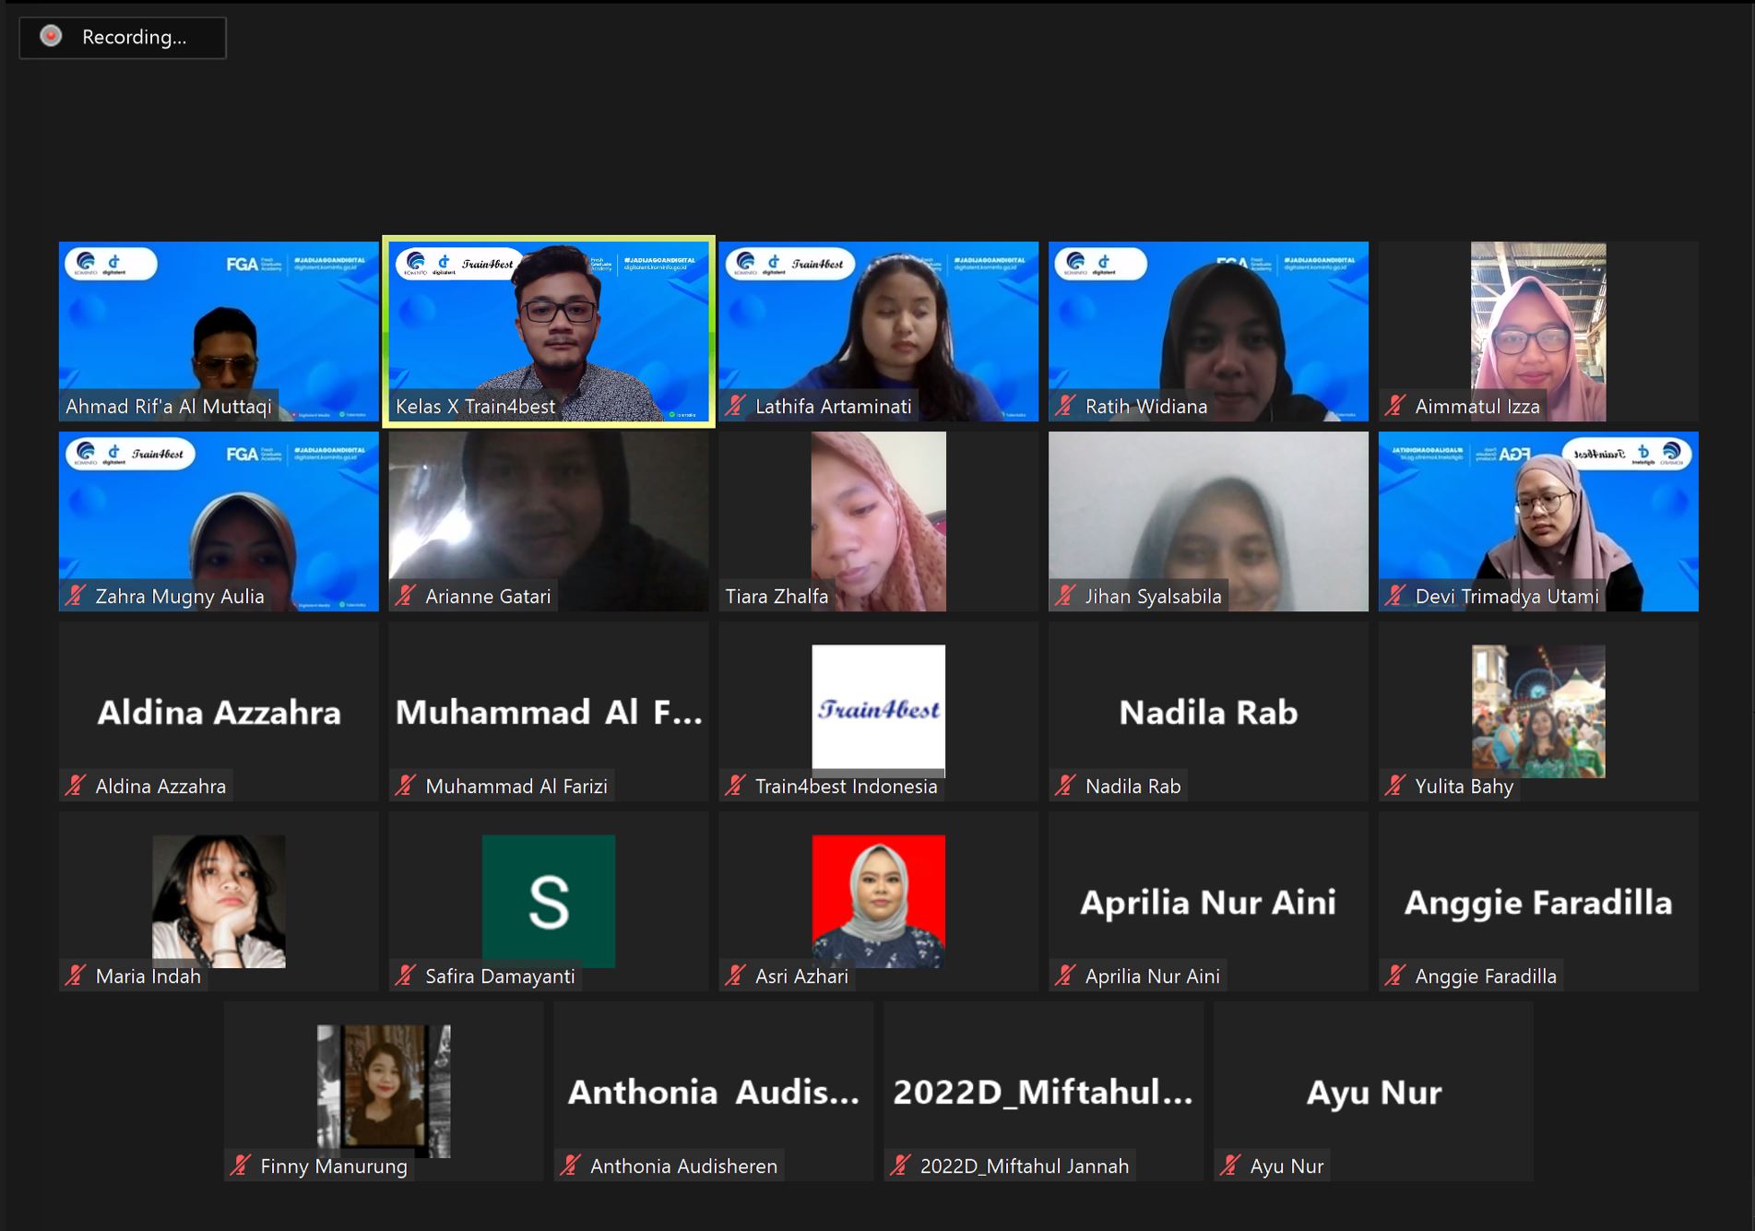Toggle the mute icon beside Anthonia Audisheren
1755x1231 pixels.
point(570,1166)
